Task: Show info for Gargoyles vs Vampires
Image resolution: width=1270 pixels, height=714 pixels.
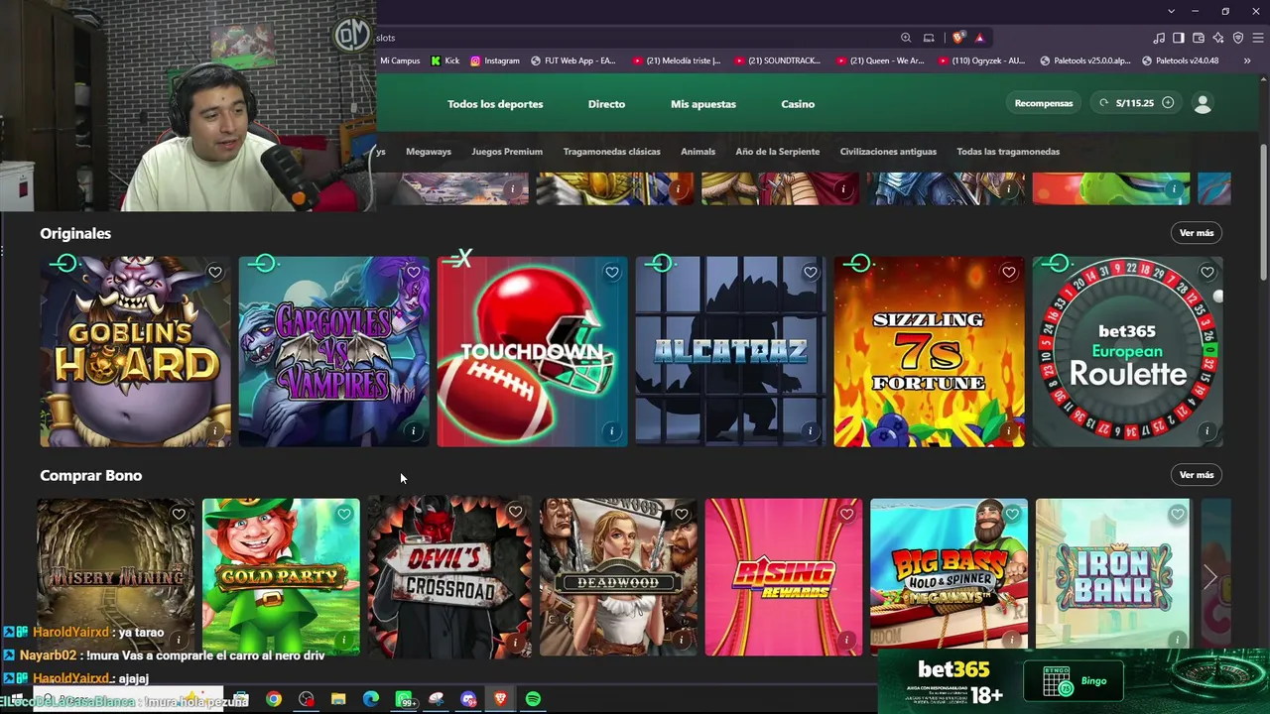Action: coord(414,431)
